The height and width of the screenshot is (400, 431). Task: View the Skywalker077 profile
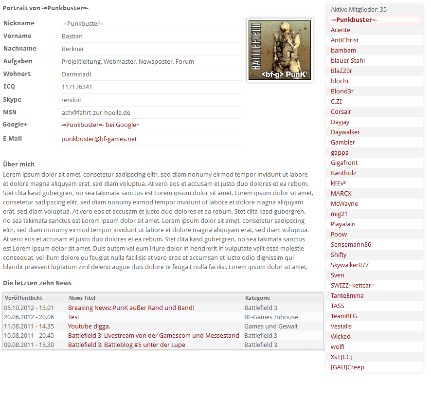tap(349, 265)
